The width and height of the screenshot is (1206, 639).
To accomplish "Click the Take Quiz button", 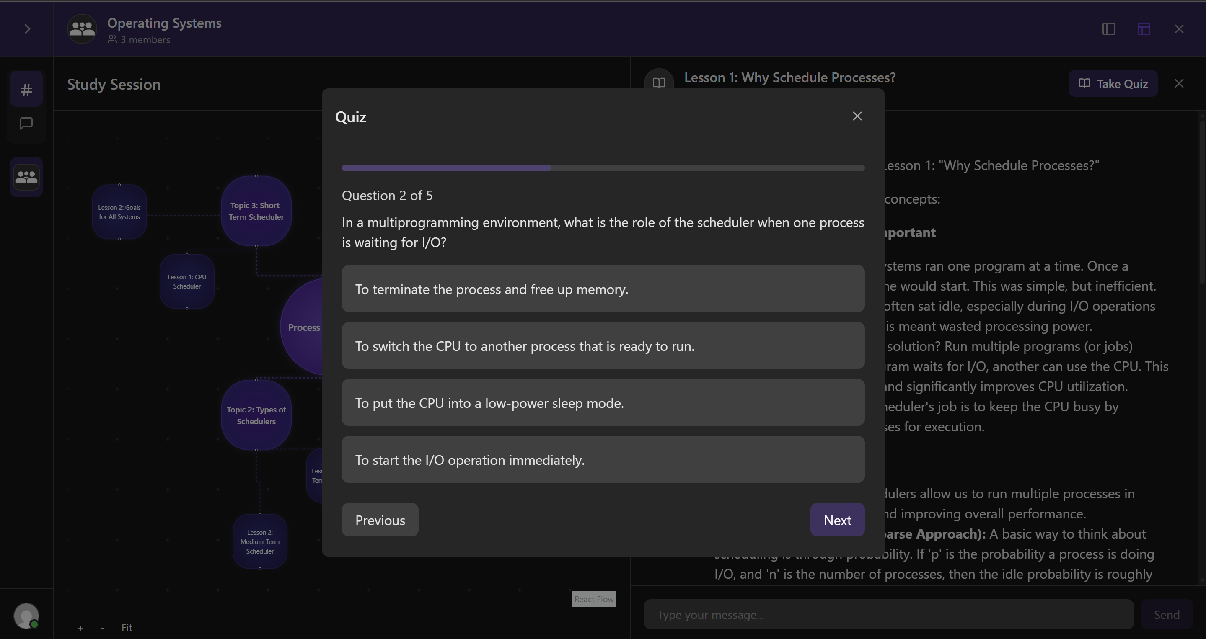I will point(1113,84).
